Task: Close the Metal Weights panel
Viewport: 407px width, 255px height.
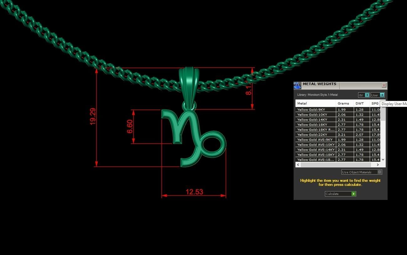Action: tap(384, 85)
